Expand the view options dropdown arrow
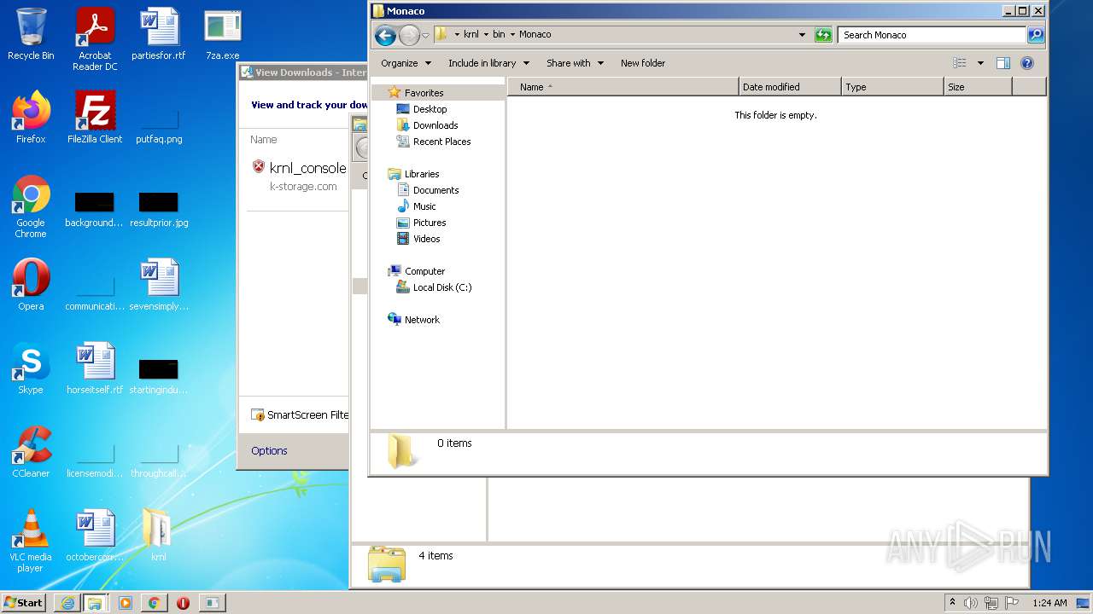The width and height of the screenshot is (1093, 614). tap(980, 63)
